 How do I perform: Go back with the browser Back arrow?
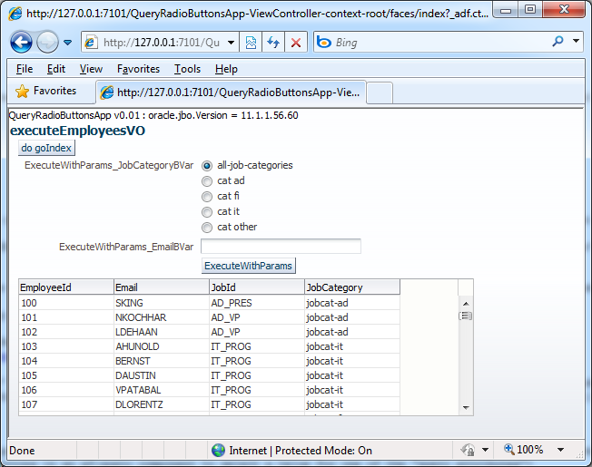(x=21, y=42)
